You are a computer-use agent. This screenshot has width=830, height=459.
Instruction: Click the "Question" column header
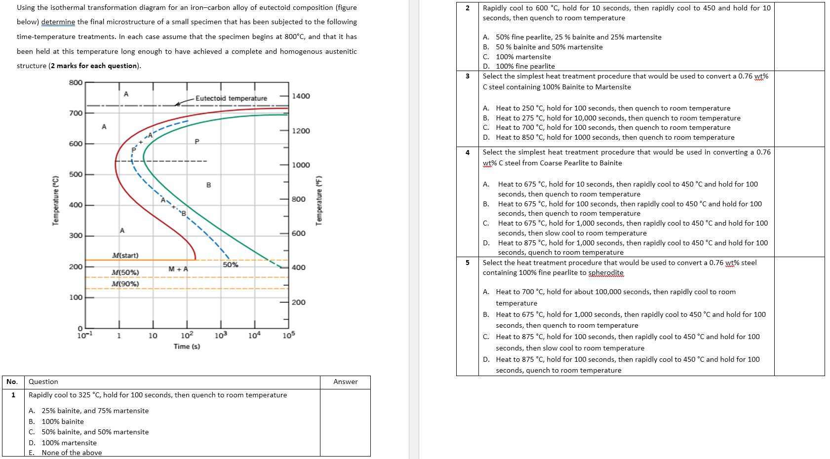(42, 382)
